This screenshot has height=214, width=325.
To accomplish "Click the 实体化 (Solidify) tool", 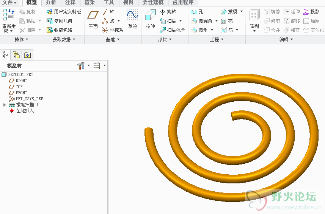I will pos(313,30).
